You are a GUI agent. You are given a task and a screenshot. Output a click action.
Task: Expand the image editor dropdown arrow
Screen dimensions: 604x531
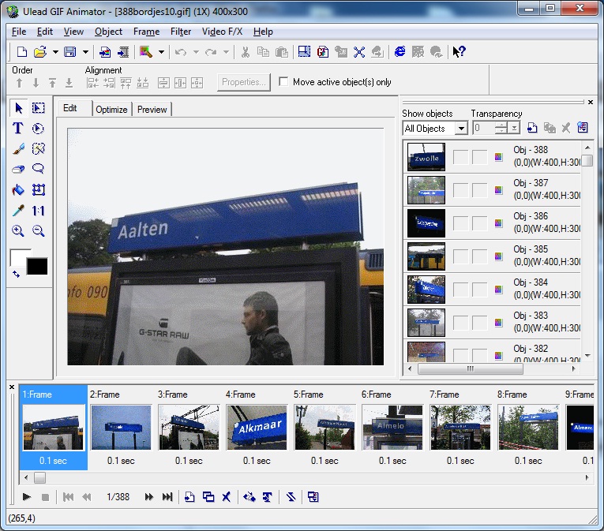161,52
